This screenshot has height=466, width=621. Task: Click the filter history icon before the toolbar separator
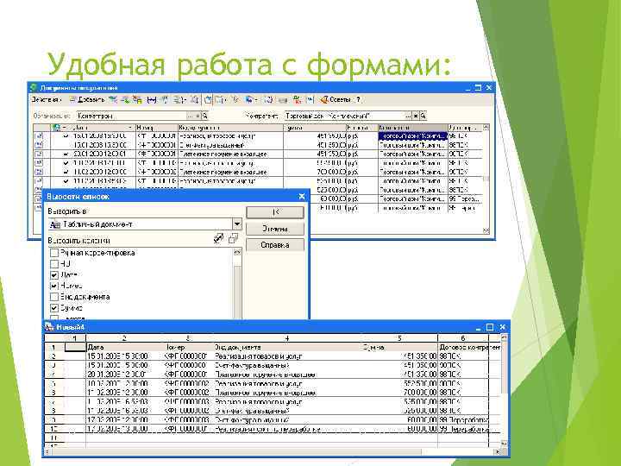tap(194, 99)
